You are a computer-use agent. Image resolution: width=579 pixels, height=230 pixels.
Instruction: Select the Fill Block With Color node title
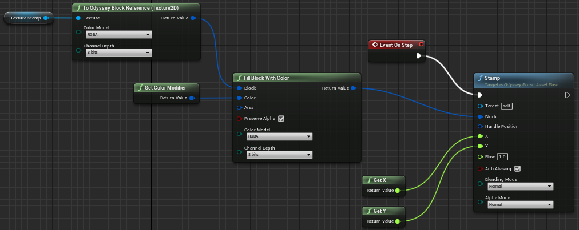[270, 78]
